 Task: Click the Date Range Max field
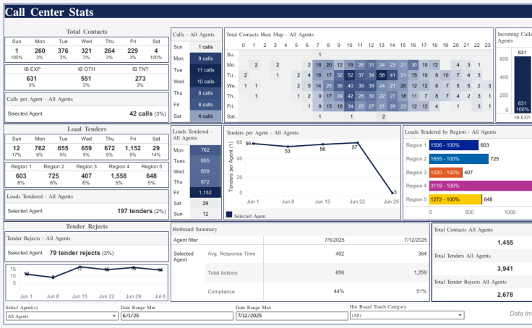(x=292, y=316)
